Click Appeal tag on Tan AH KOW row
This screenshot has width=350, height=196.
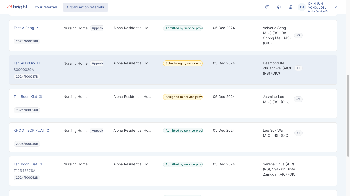click(97, 63)
